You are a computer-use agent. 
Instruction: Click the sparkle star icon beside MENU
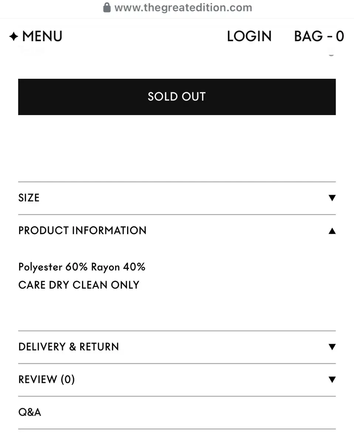tap(14, 37)
